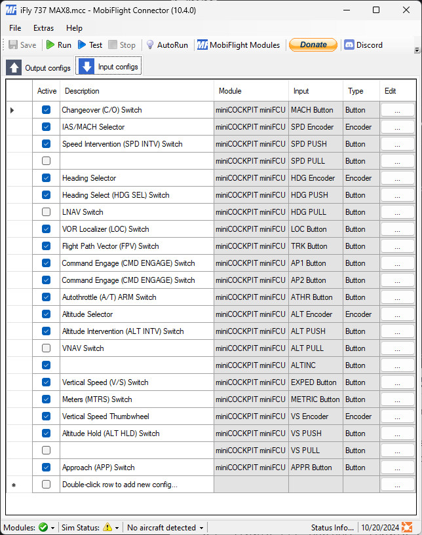This screenshot has width=422, height=535.
Task: Click the green Modules status checkmark
Action: 43,527
